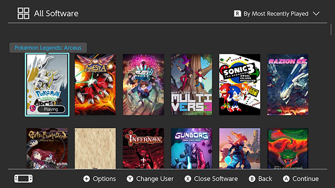Click the Y button icon

point(130,179)
